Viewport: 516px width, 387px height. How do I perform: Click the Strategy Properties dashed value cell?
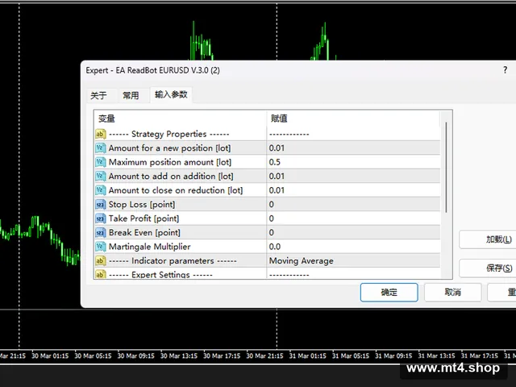point(353,134)
